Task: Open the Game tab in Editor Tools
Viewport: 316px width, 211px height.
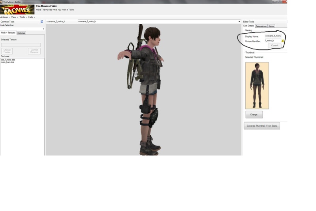Action: pos(271,26)
